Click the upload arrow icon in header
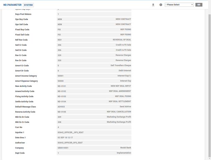This screenshot has height=160, width=211. (x=153, y=5)
